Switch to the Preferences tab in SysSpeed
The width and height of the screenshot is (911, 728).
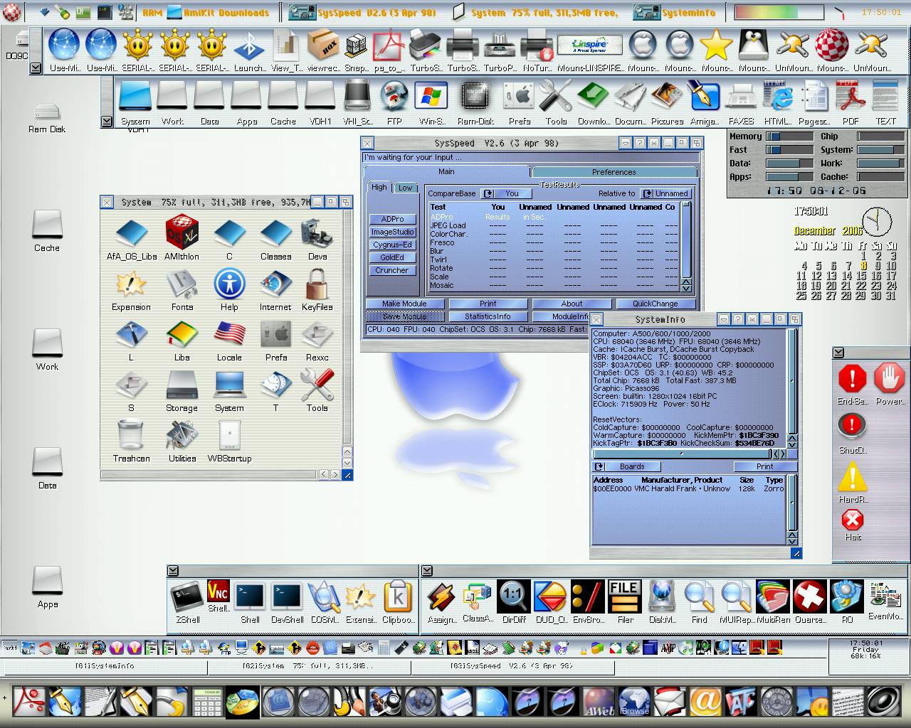click(614, 172)
